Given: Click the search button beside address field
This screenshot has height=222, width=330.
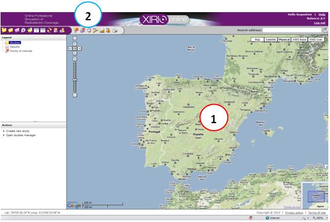Looking at the screenshot, I should (x=325, y=30).
